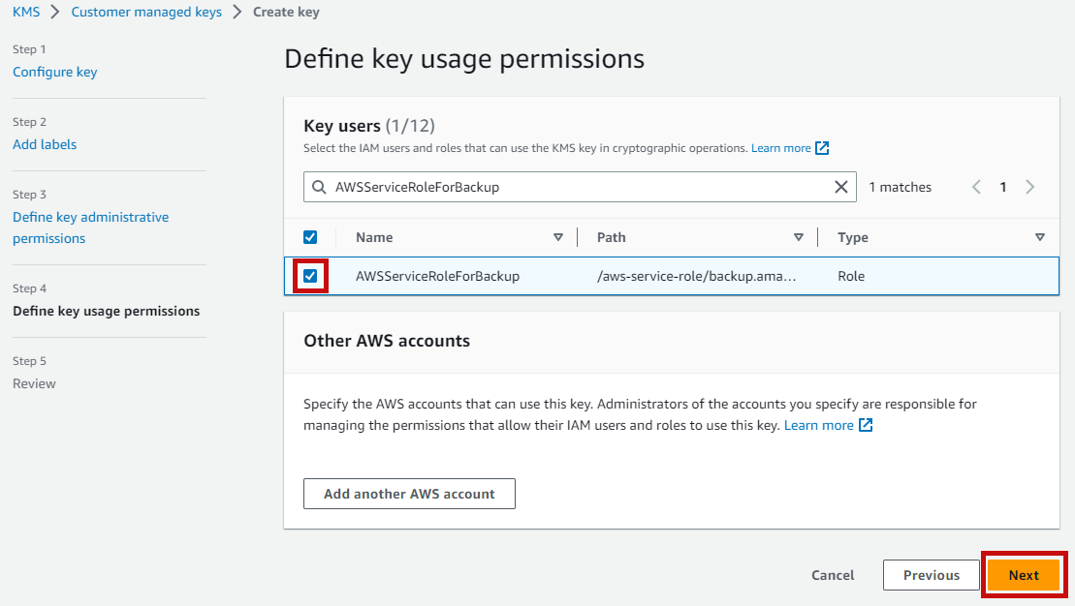Select page number 1 in pagination
1075x606 pixels.
pos(1003,187)
